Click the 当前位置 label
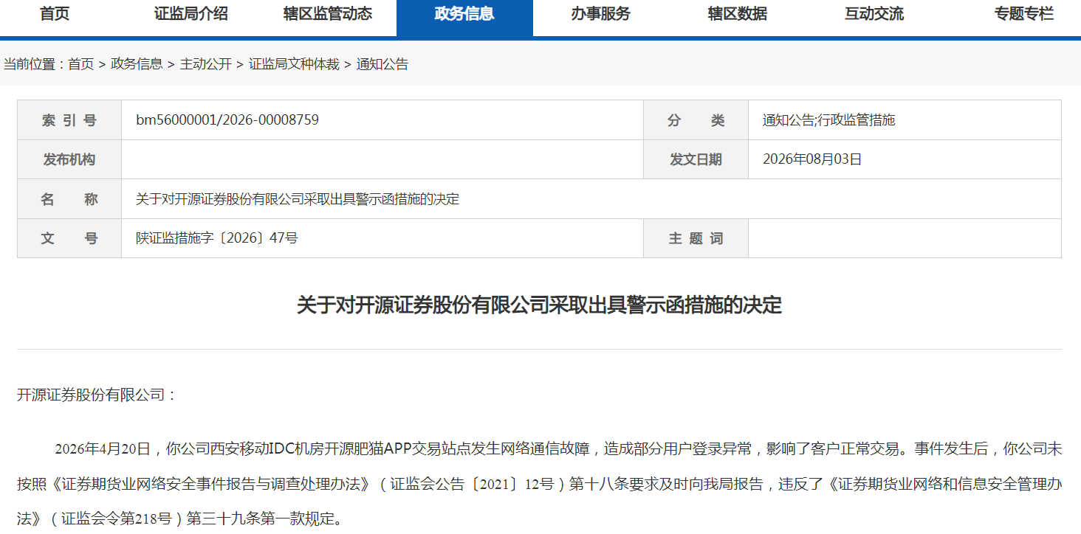 click(35, 64)
